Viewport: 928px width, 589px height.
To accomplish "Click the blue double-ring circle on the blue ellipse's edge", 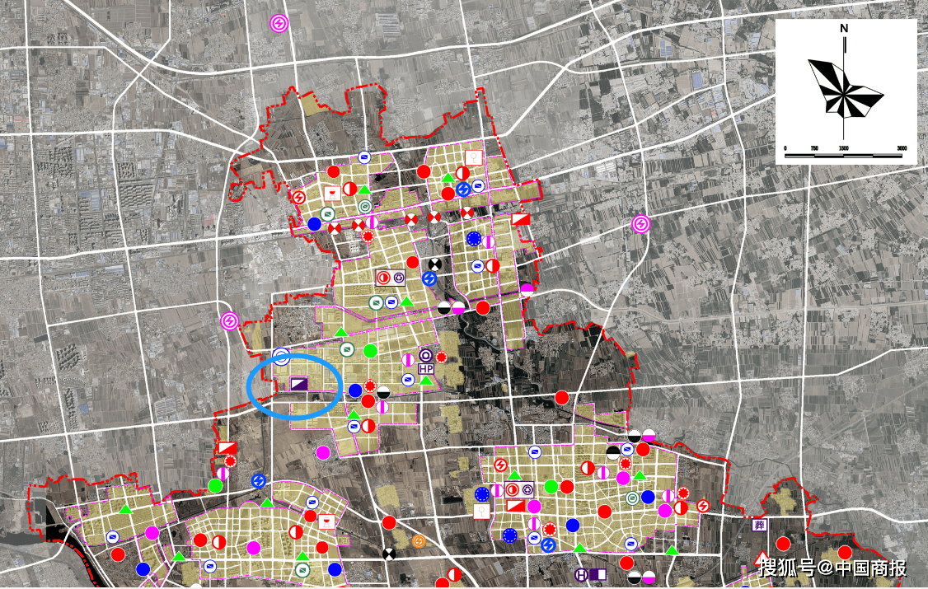I will click(x=281, y=357).
